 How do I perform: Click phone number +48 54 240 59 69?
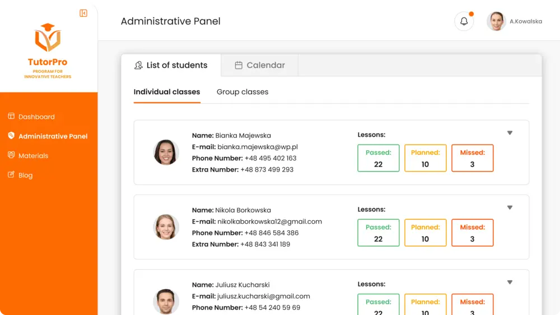click(272, 308)
